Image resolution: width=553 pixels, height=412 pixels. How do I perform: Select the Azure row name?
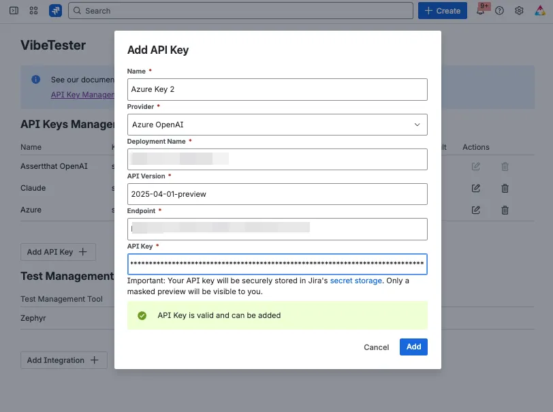[31, 210]
